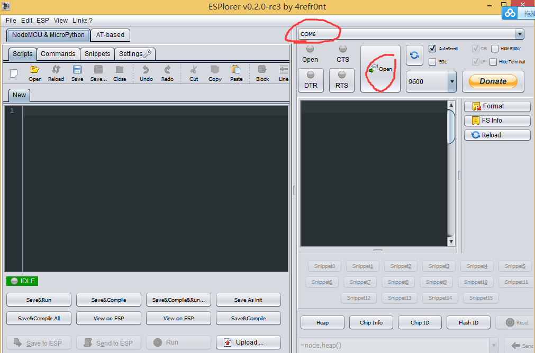Screen dimensions: 535x353
Task: Click the Save&Compile All button
Action: coord(39,318)
